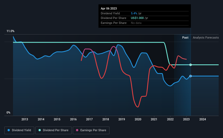This screenshot has width=223, height=138.
Task: Click the 2017 x-axis label
Action: point(89,119)
